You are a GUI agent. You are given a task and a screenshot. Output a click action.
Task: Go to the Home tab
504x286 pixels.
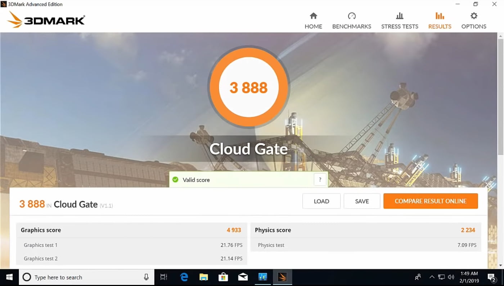coord(313,21)
